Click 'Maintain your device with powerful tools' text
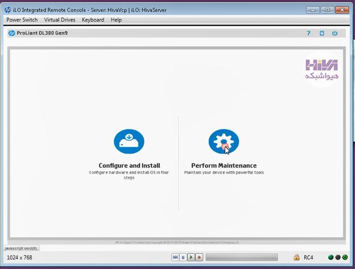355x269 pixels. (x=224, y=172)
